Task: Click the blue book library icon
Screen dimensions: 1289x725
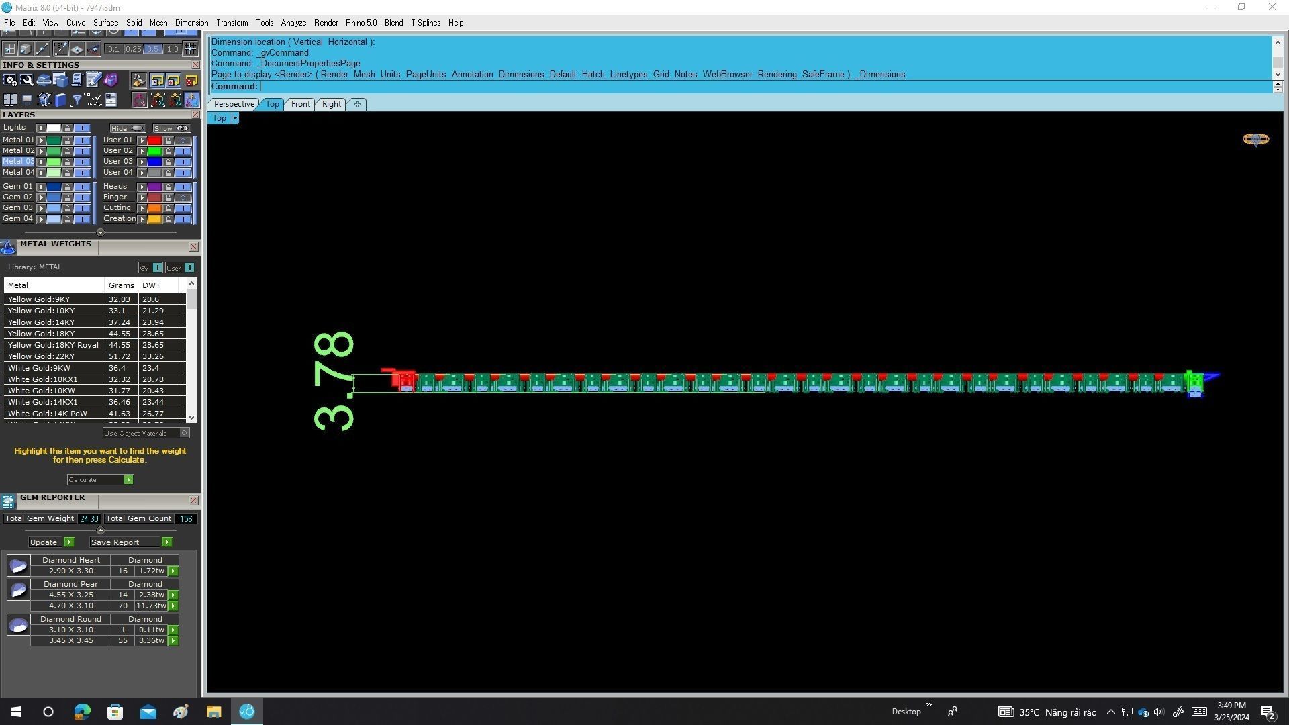Action: [x=60, y=101]
